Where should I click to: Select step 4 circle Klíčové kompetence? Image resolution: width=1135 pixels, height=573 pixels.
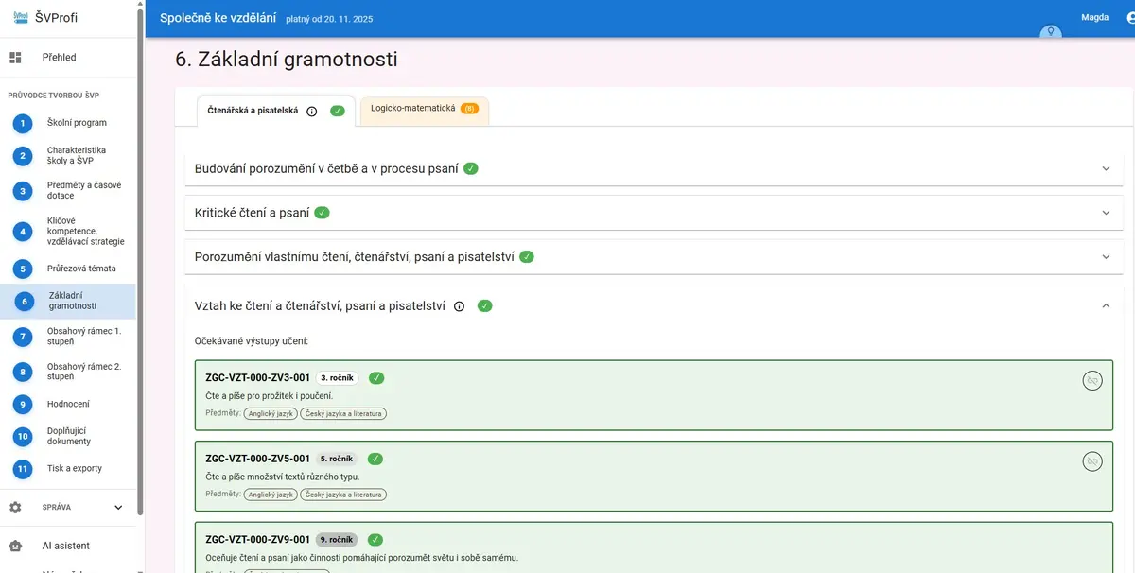tap(23, 232)
